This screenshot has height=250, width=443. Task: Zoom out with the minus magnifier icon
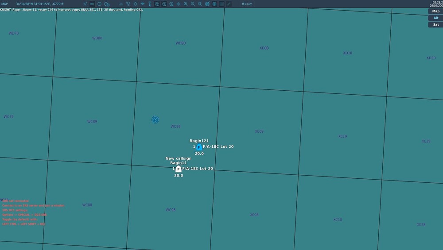(x=193, y=4)
